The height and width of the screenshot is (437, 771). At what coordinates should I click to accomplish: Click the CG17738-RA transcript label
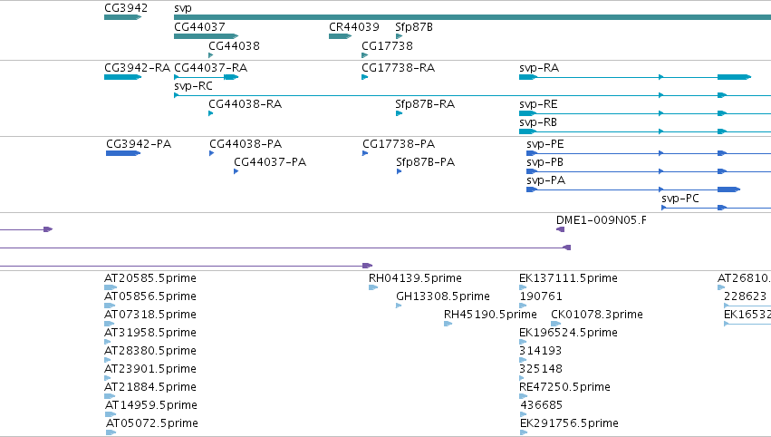(x=399, y=67)
